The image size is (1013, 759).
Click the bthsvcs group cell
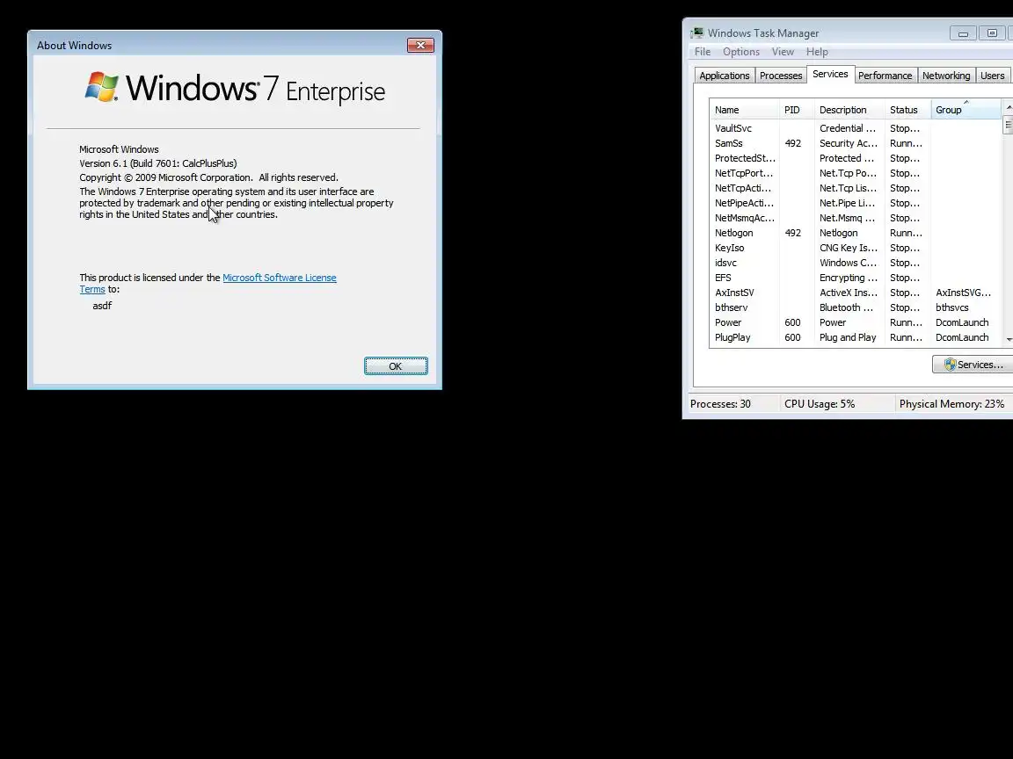coord(951,307)
